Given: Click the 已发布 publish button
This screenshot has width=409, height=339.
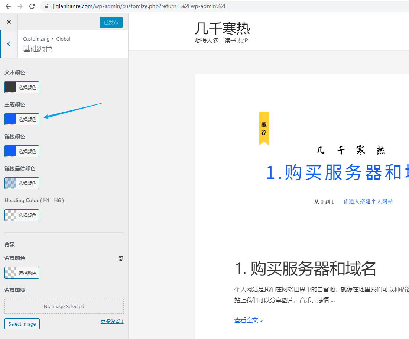Looking at the screenshot, I should click(x=111, y=22).
